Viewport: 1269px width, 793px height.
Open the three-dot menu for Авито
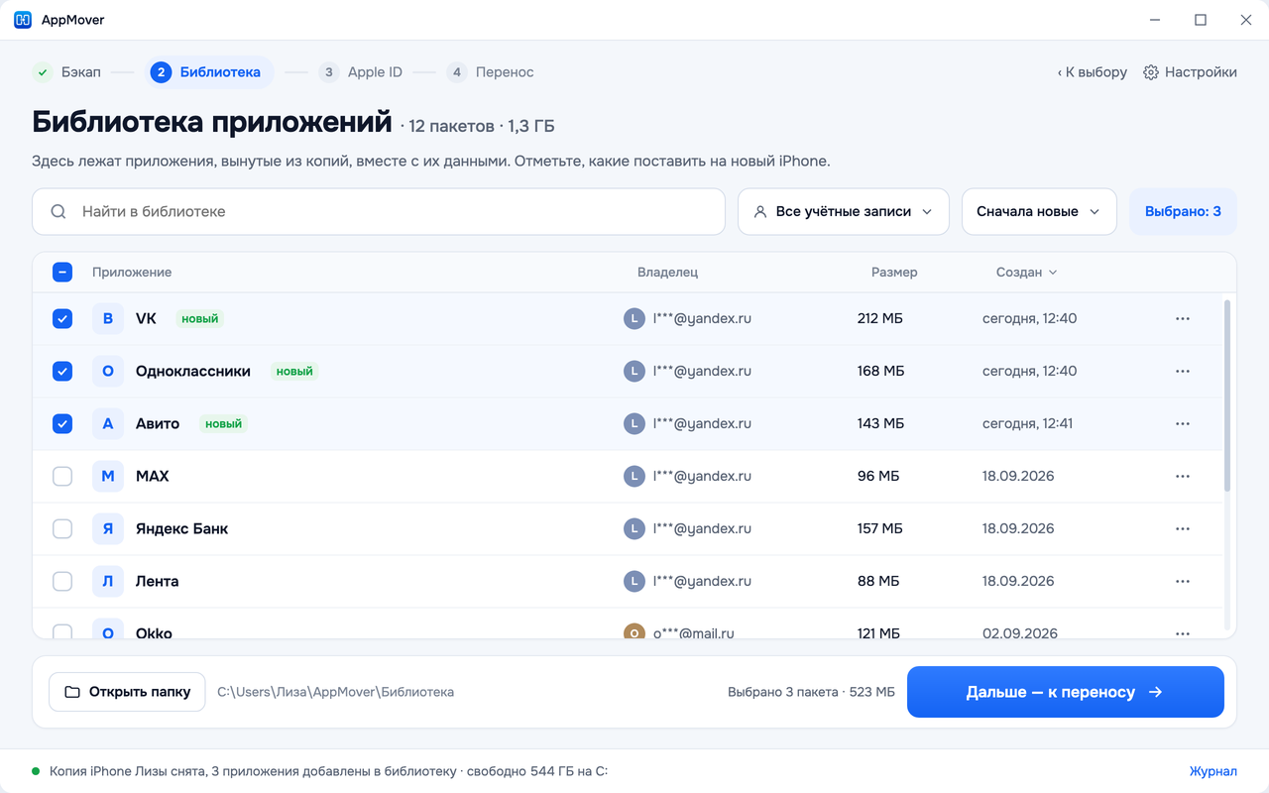click(1182, 424)
